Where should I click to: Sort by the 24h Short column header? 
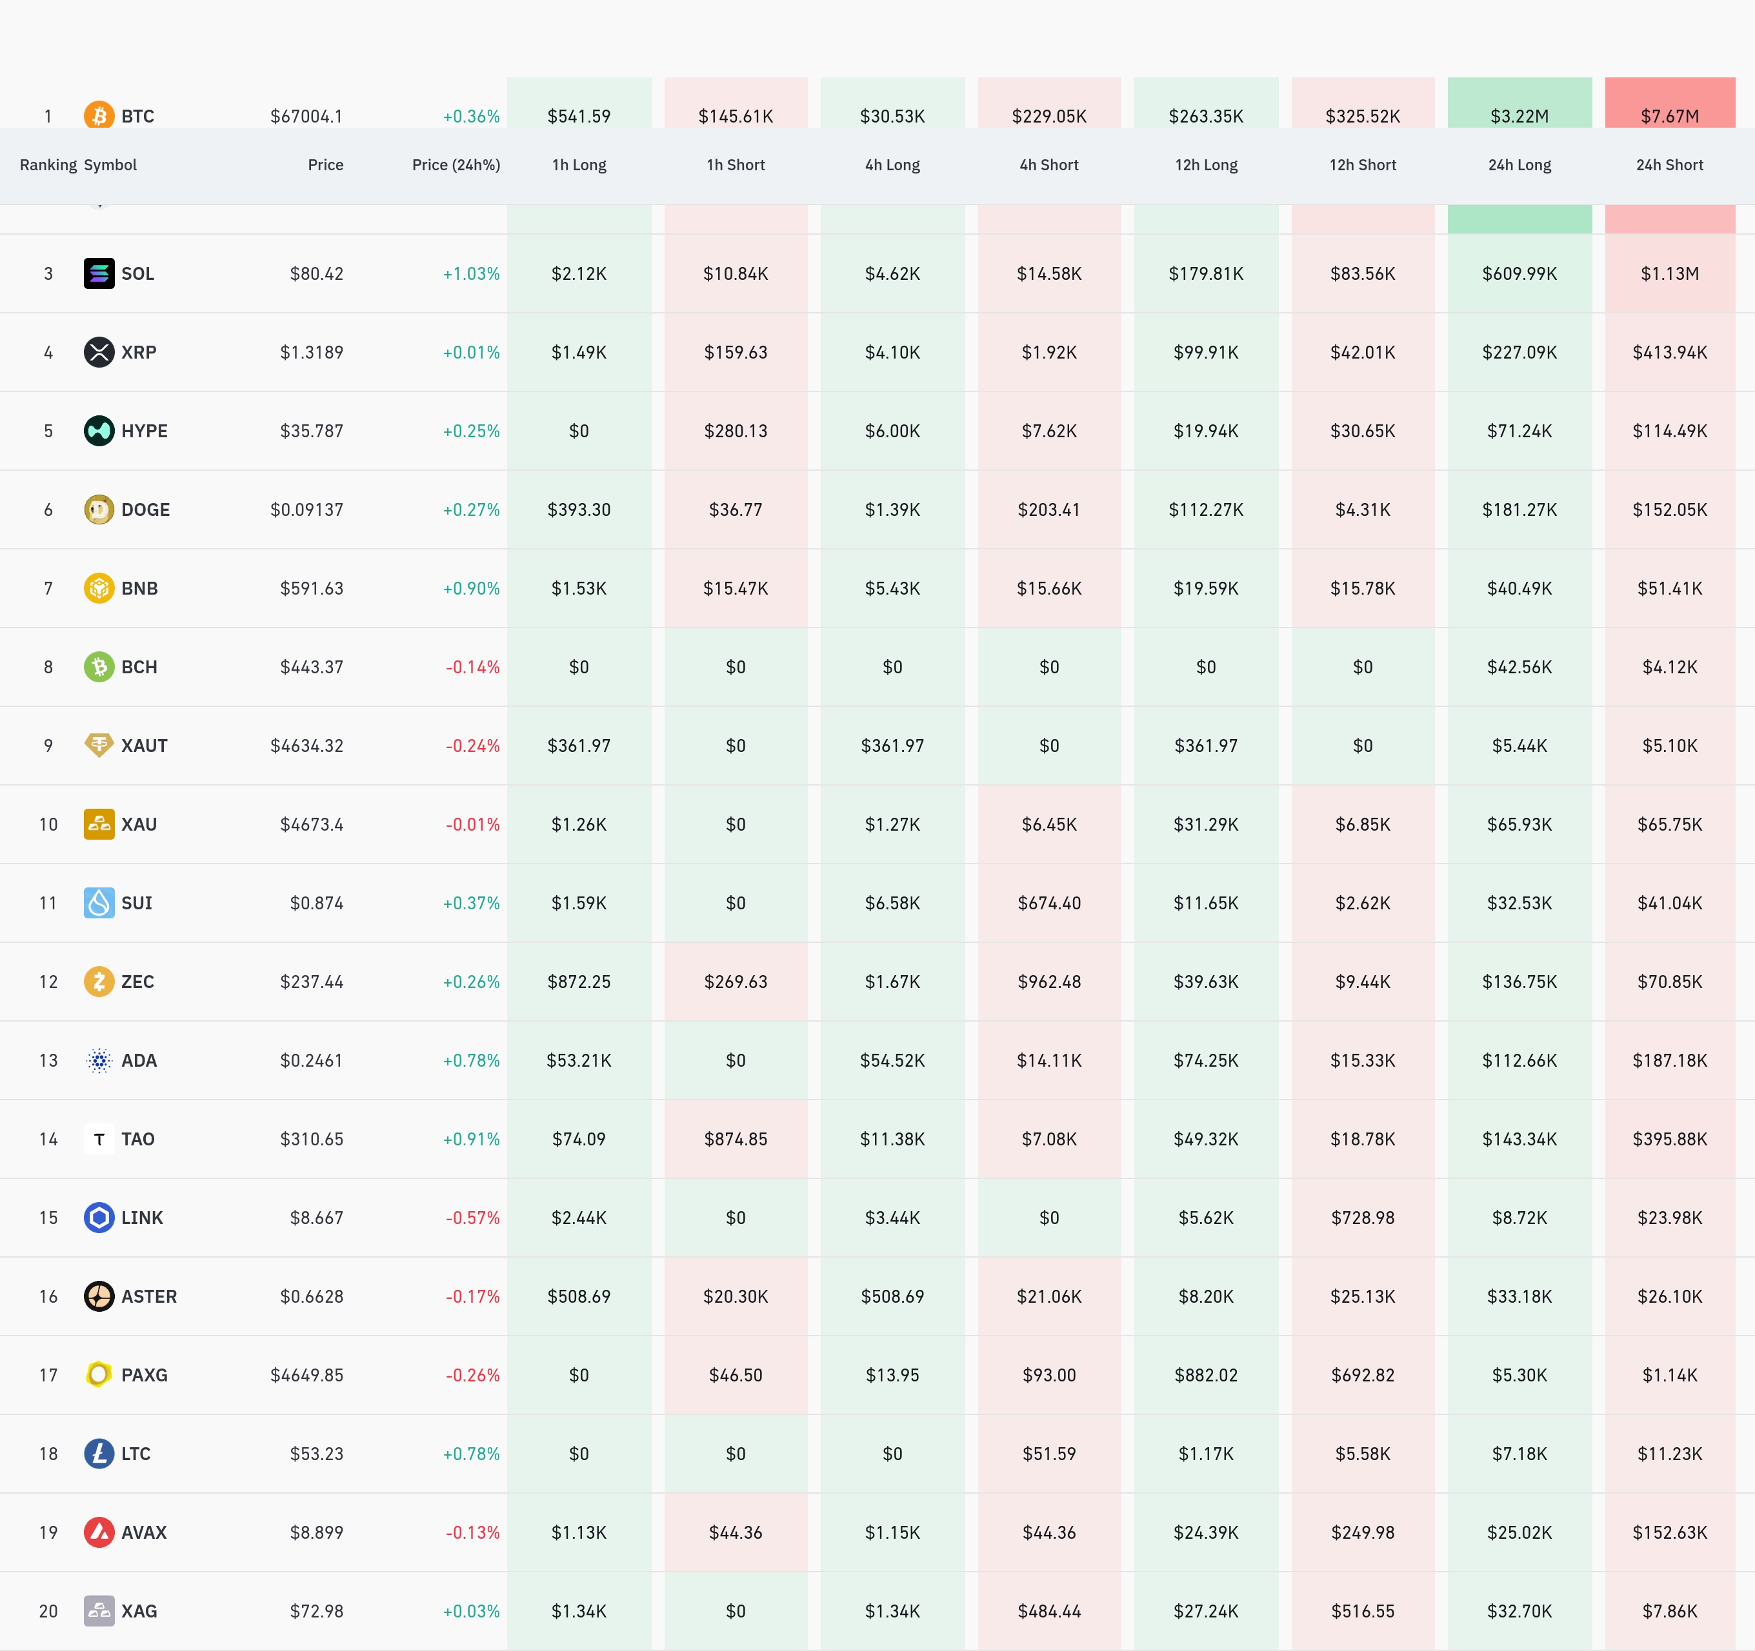coord(1669,165)
